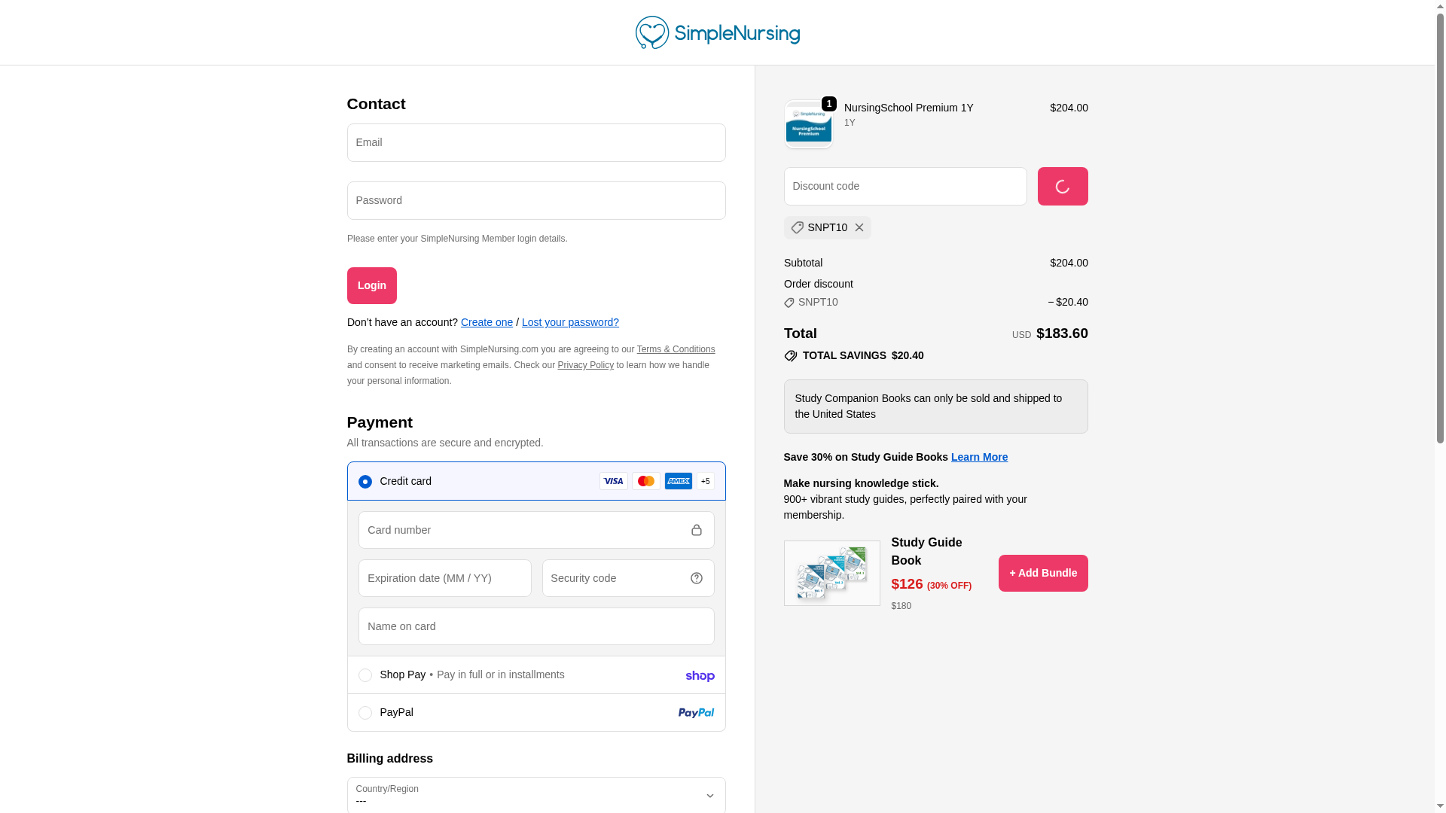Image resolution: width=1446 pixels, height=813 pixels.
Task: Click Lost your password link
Action: pyautogui.click(x=570, y=322)
